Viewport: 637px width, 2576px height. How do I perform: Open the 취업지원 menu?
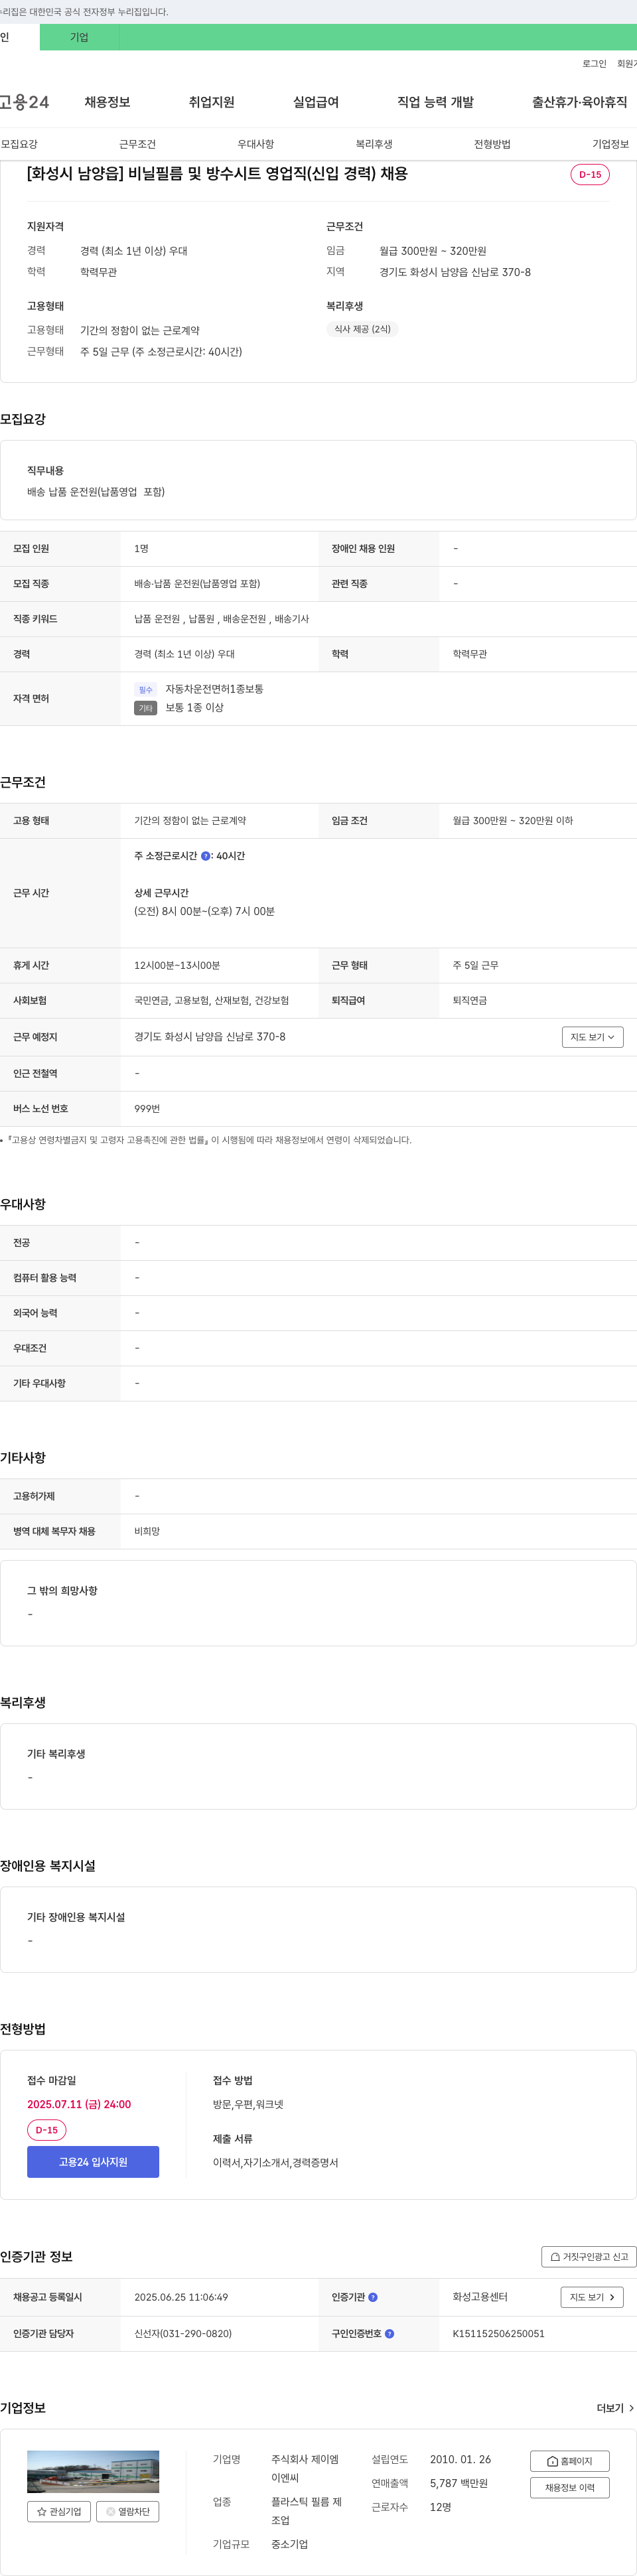click(x=211, y=102)
